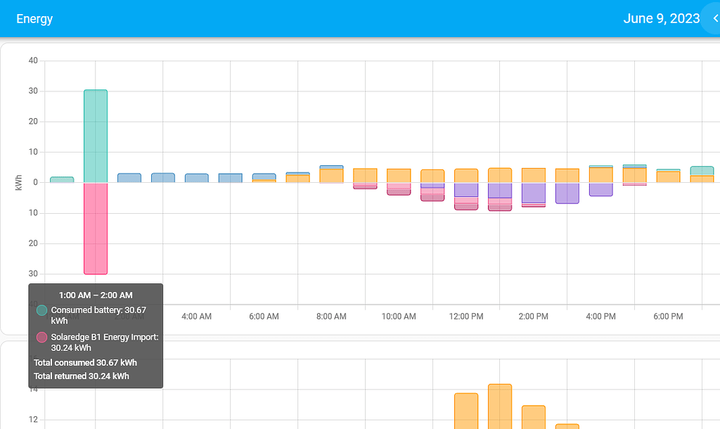The height and width of the screenshot is (429, 720).
Task: Open the date picker showing June 9, 2023
Action: pos(662,18)
